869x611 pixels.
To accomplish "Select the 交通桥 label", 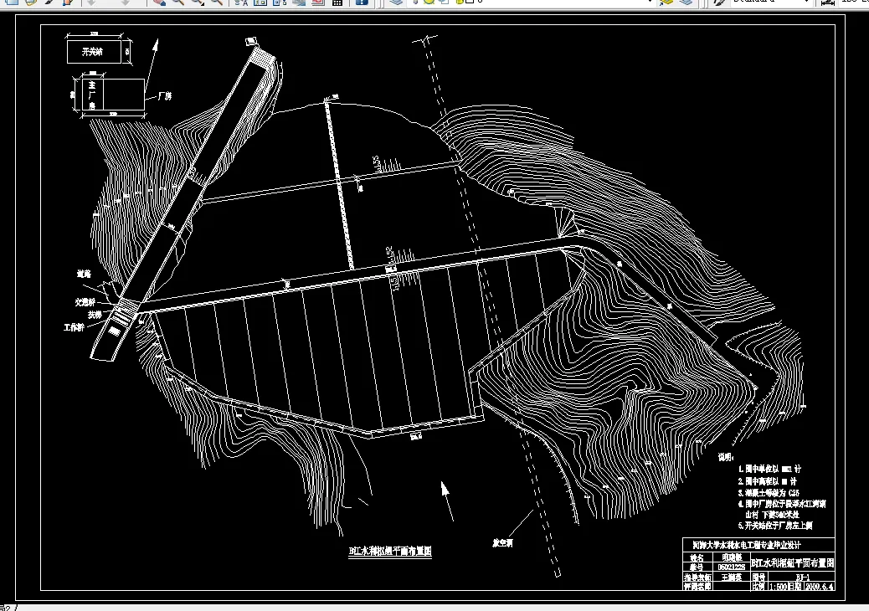I will coord(85,302).
